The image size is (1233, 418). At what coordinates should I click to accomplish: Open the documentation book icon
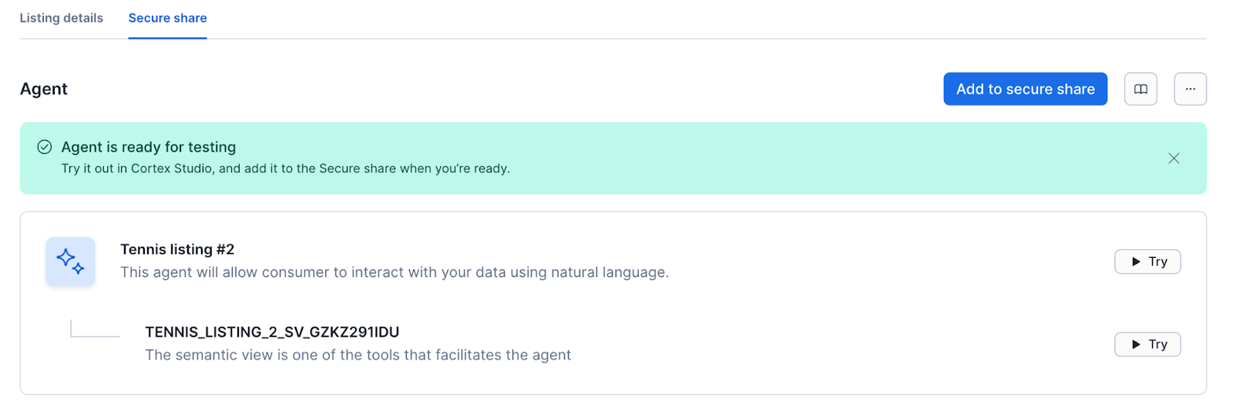(1141, 89)
